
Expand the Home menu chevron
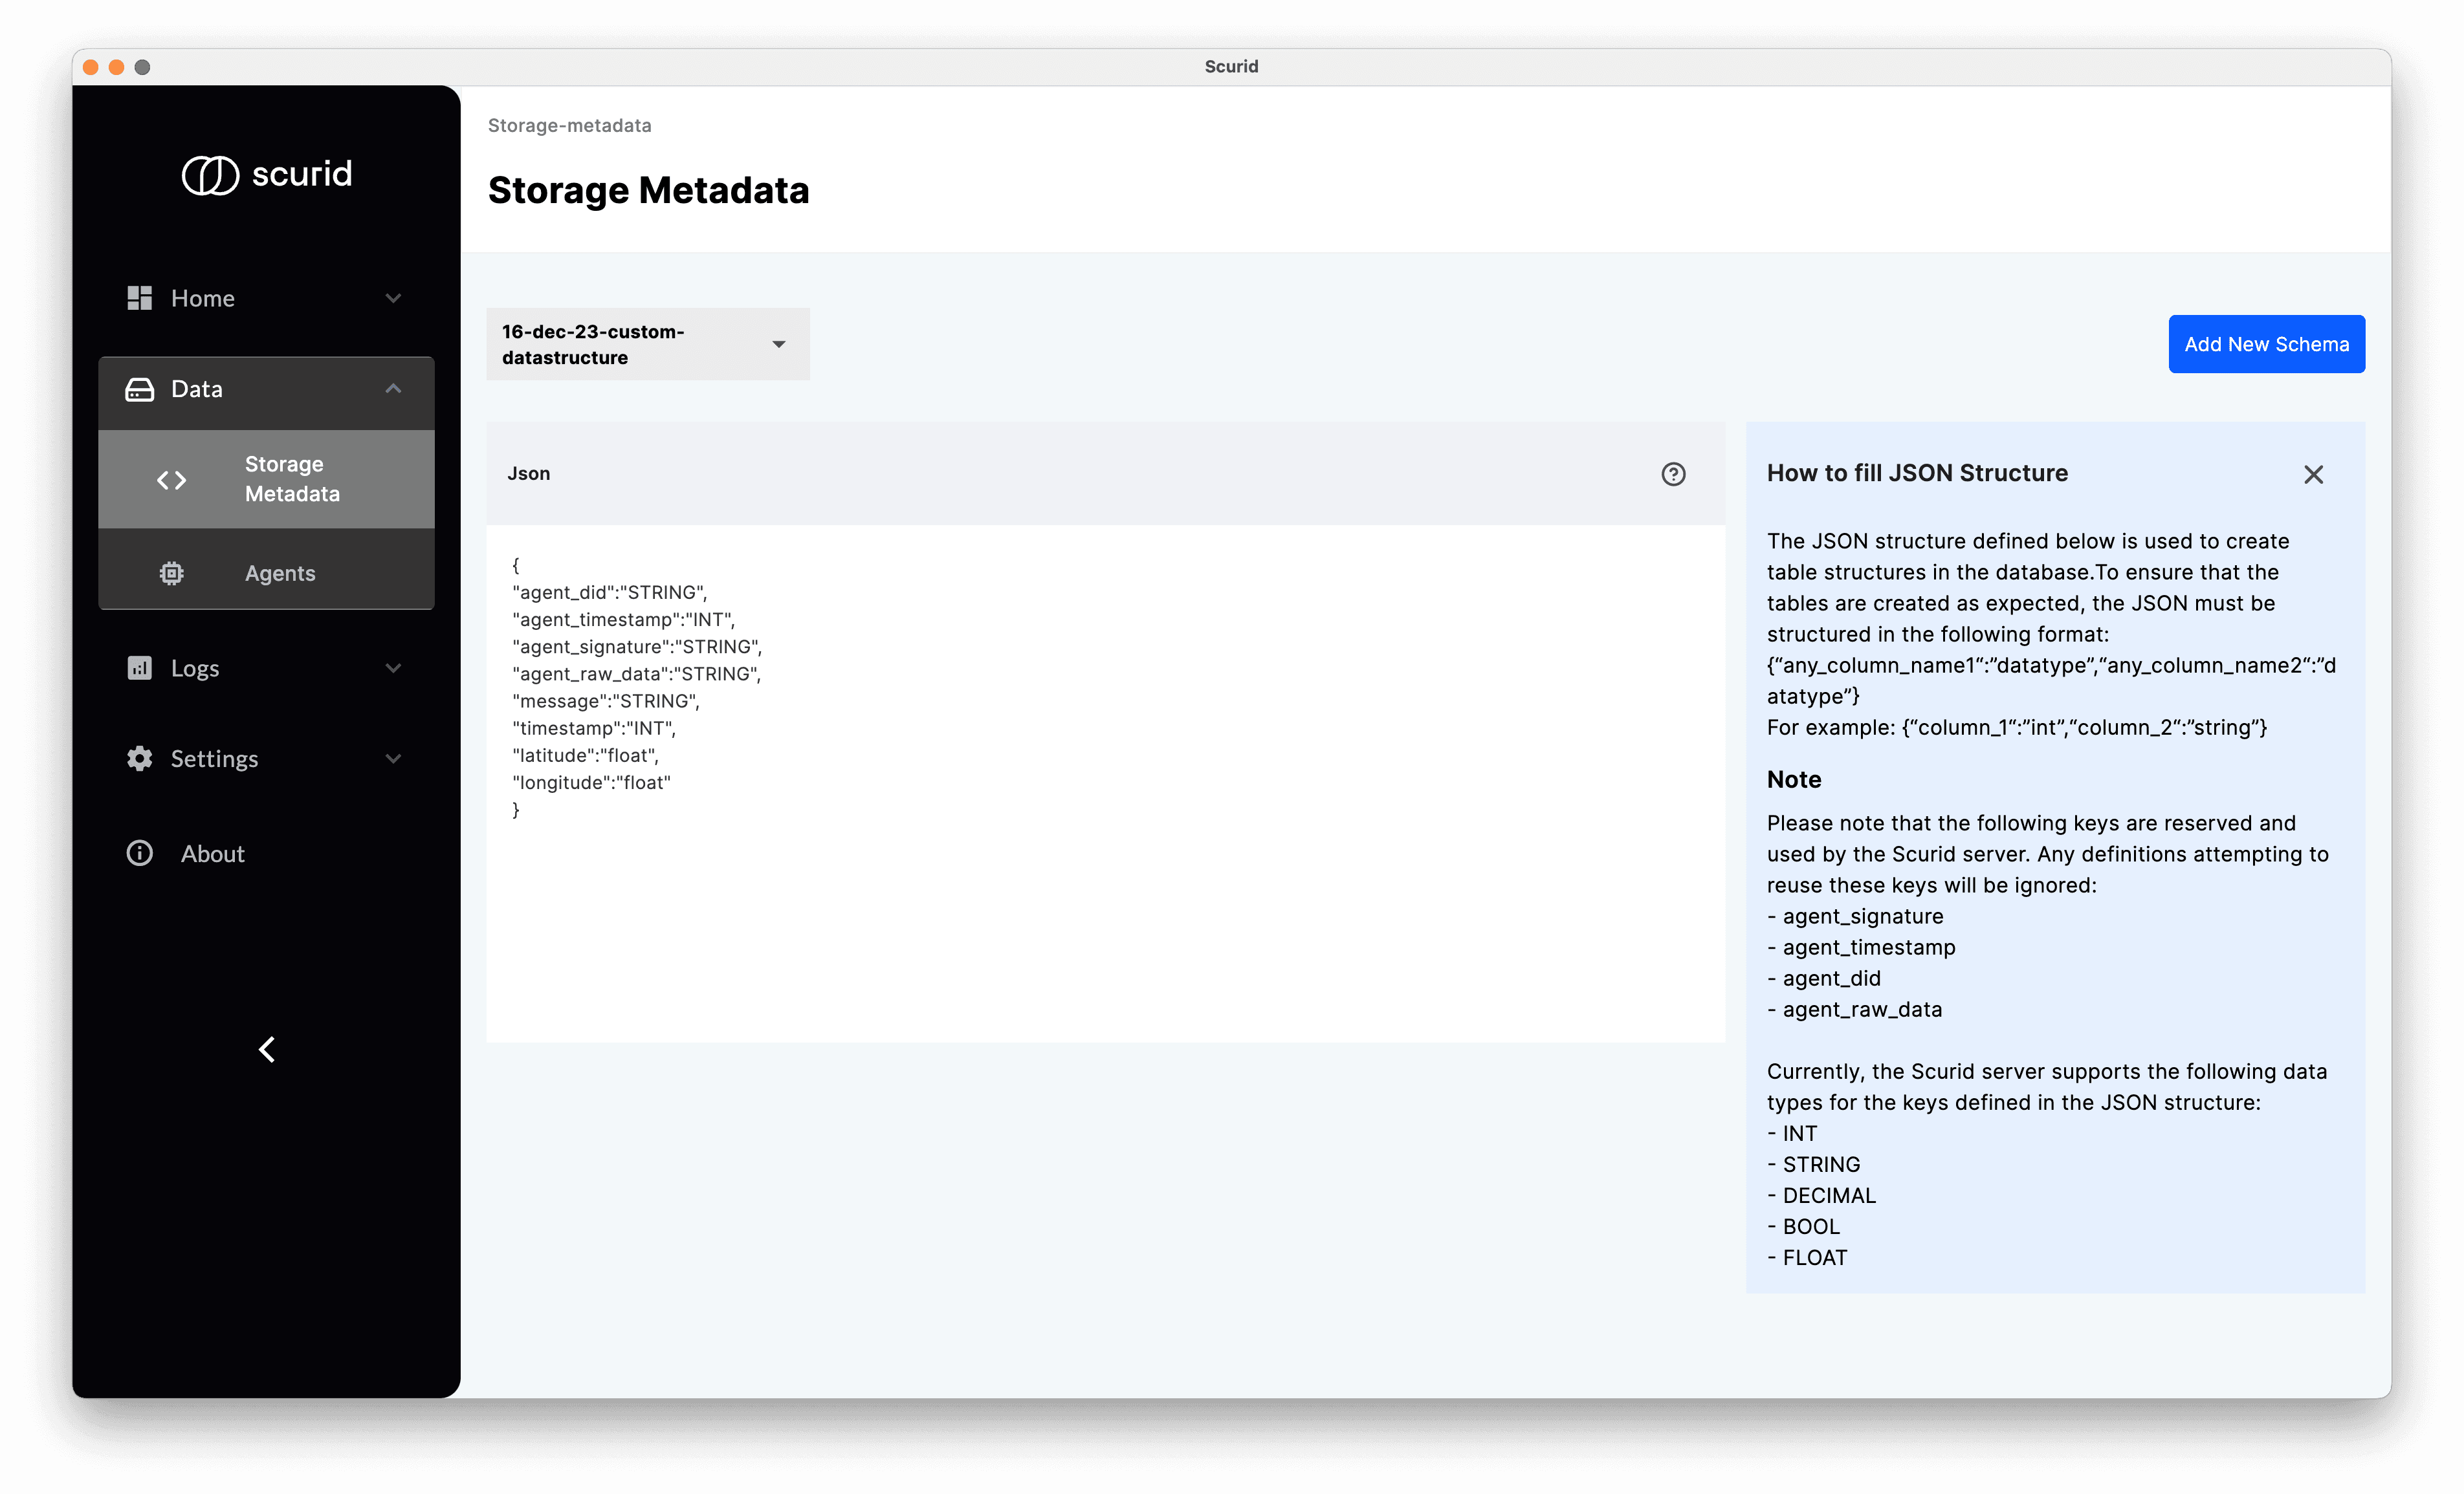393,298
